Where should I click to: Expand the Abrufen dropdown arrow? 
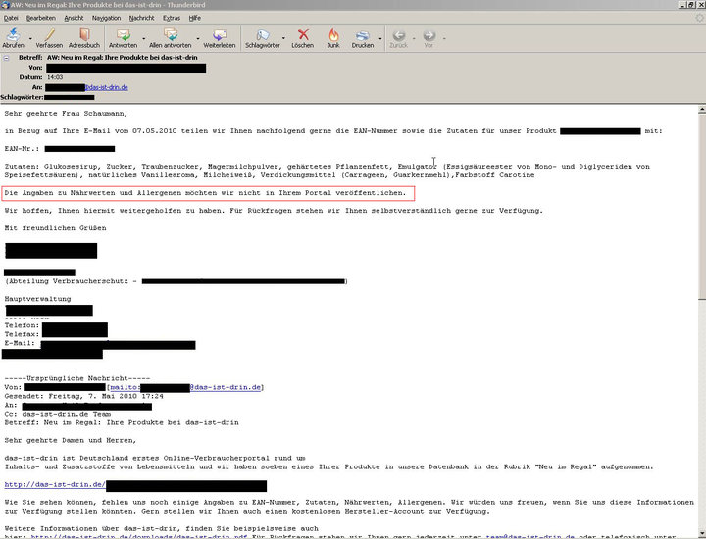pos(30,38)
